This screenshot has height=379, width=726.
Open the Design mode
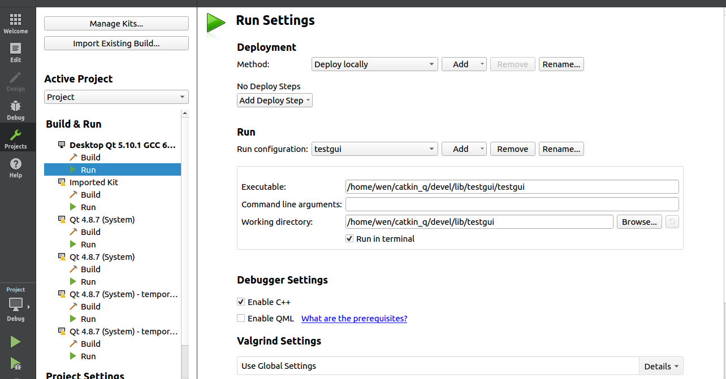[16, 81]
